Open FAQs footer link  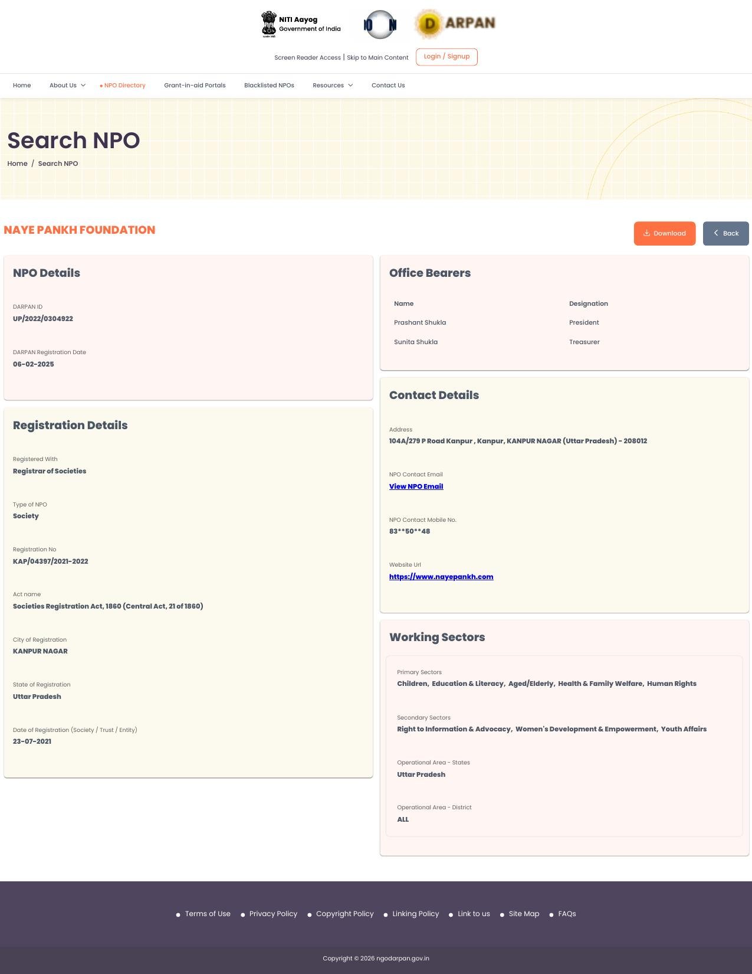[567, 914]
